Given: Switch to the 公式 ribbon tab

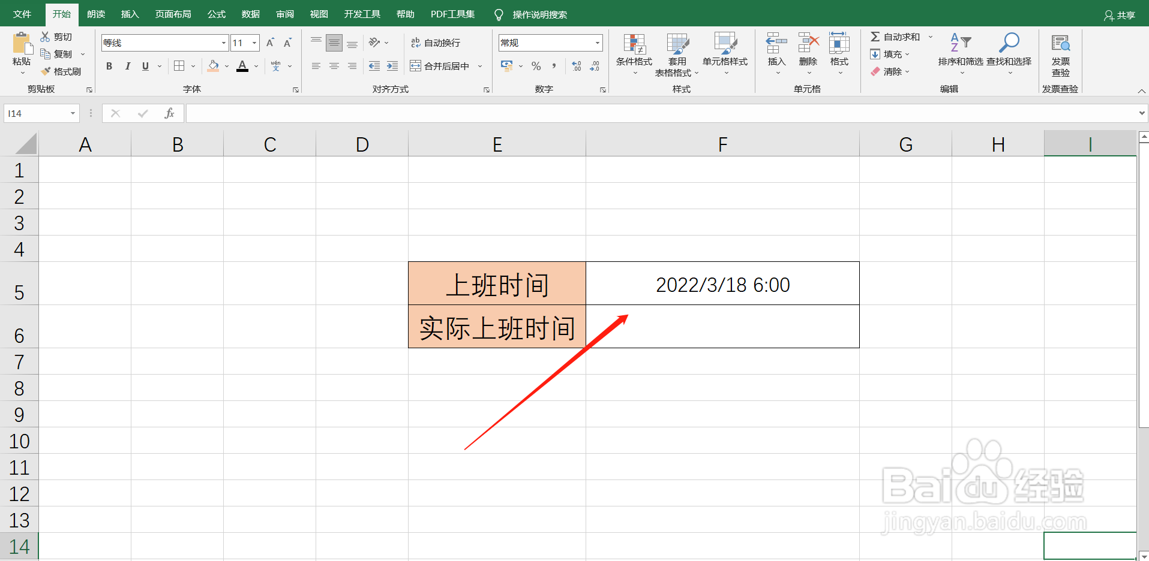Looking at the screenshot, I should coord(215,14).
